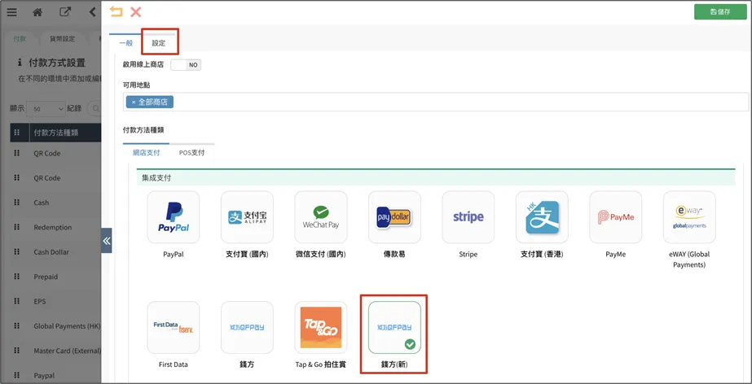
Task: Click the PayPal caption under its tile
Action: click(174, 255)
